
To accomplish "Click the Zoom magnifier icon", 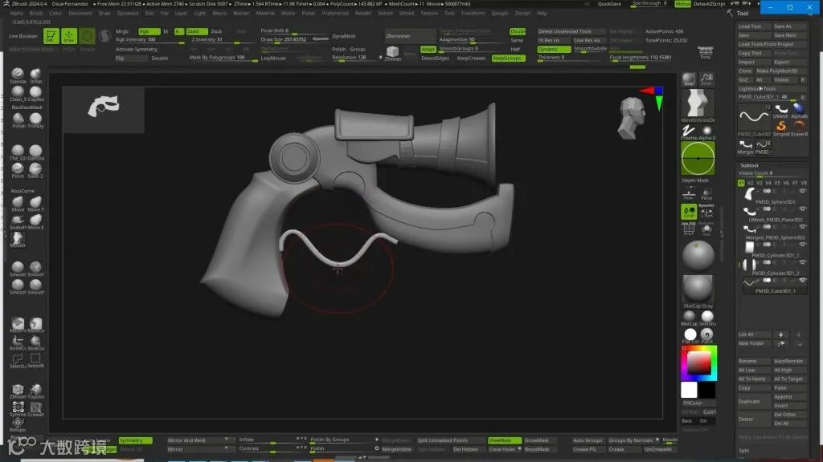I will coord(706,79).
